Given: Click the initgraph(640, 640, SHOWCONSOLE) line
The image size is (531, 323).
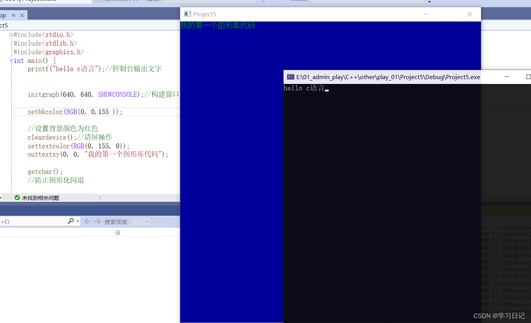Looking at the screenshot, I should [x=103, y=94].
